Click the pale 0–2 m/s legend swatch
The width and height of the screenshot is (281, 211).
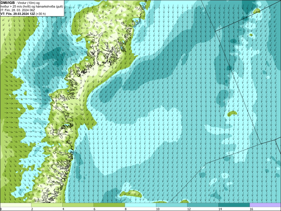15,205
